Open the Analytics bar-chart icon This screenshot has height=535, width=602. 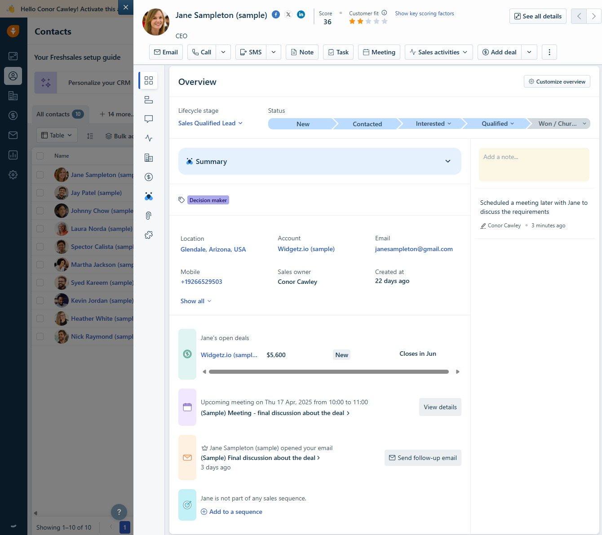tap(13, 155)
